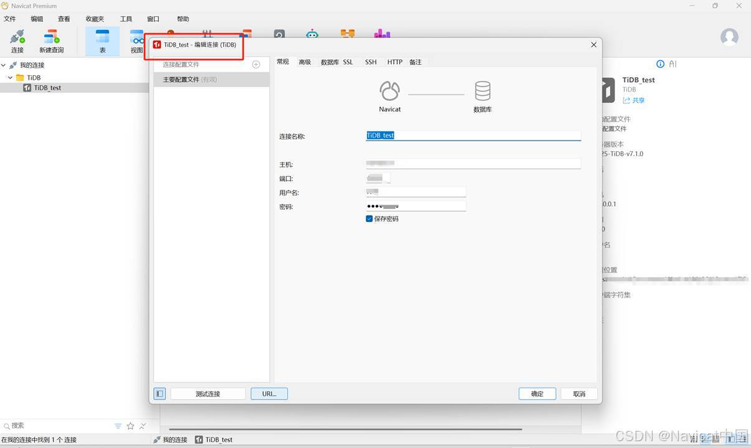
Task: Open the 视图 views toolbar icon
Action: click(x=136, y=41)
